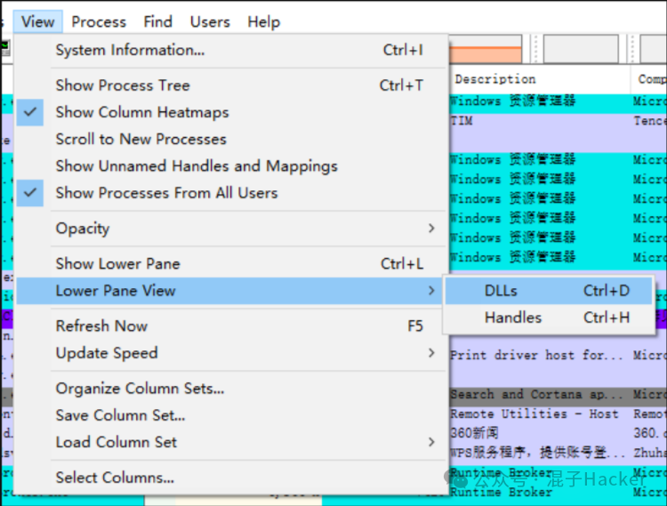Choose Handles in Lower Pane View submenu
The width and height of the screenshot is (667, 506).
click(549, 317)
